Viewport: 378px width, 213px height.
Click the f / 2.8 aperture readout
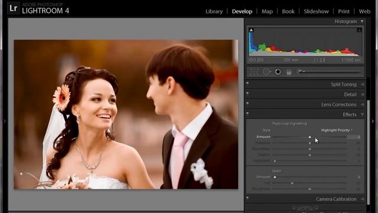(320, 60)
